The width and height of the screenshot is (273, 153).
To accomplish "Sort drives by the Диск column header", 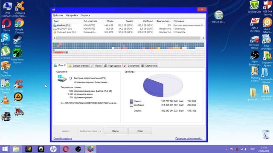I will [x=56, y=21].
